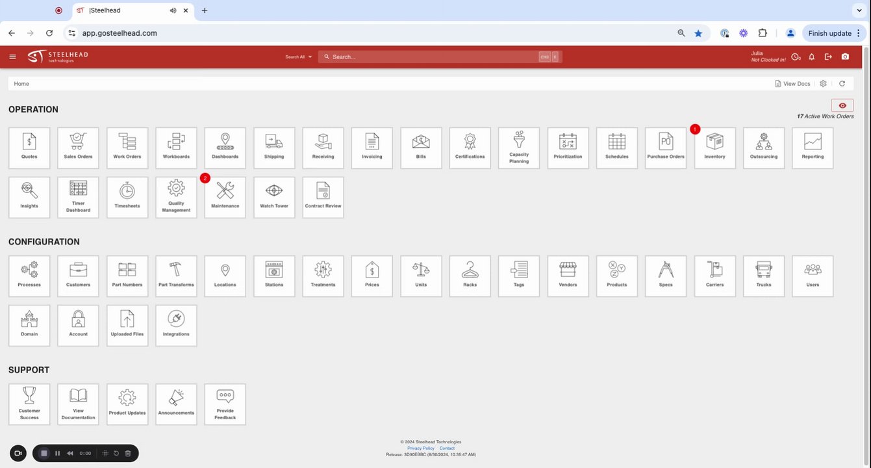The image size is (871, 468).
Task: Open the Contract Review tile
Action: pos(323,198)
